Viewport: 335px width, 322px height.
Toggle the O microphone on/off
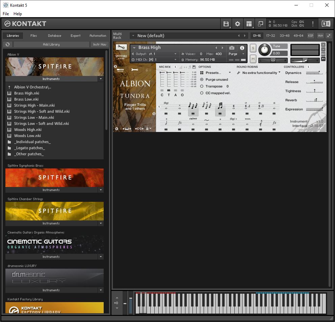[x=182, y=90]
